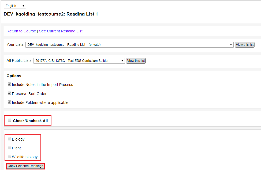
Task: Click the Check/Uncheck All label text
Action: (30, 121)
